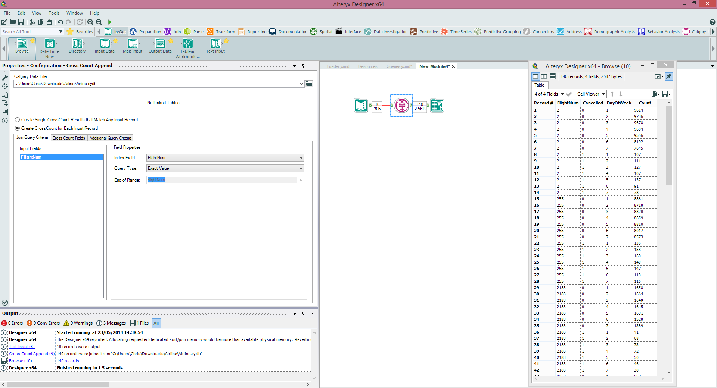The image size is (717, 388).
Task: Open the Open workflow folder icon
Action: (x=13, y=22)
